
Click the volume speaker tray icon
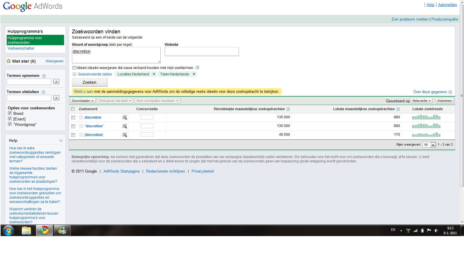(436, 231)
